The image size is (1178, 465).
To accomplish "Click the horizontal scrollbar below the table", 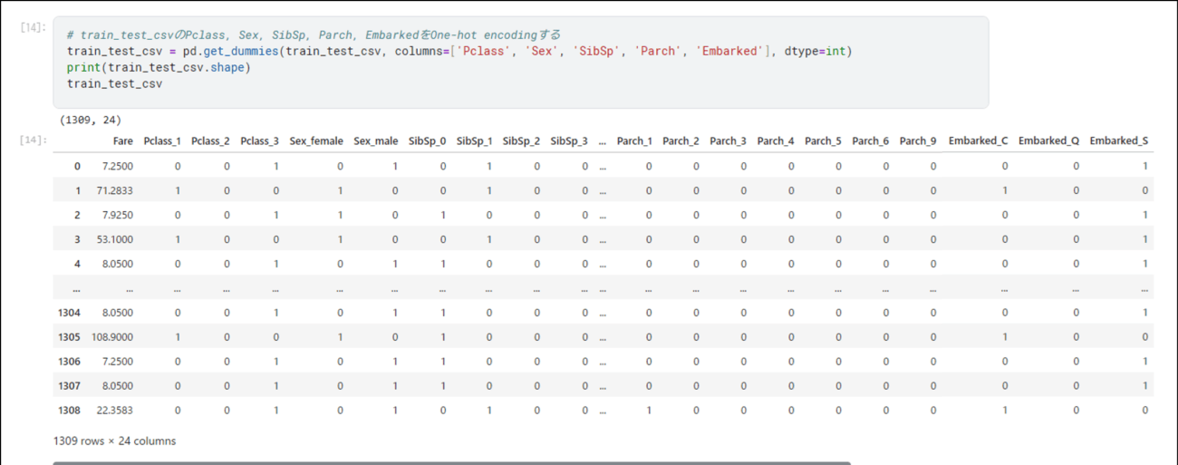I will (x=451, y=462).
